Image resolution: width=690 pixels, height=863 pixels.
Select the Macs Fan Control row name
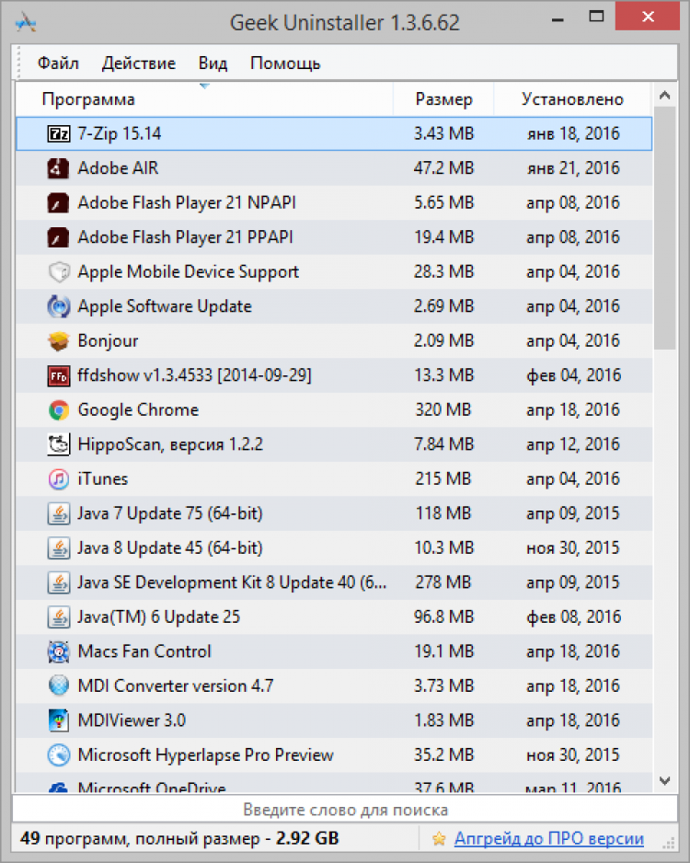(144, 651)
